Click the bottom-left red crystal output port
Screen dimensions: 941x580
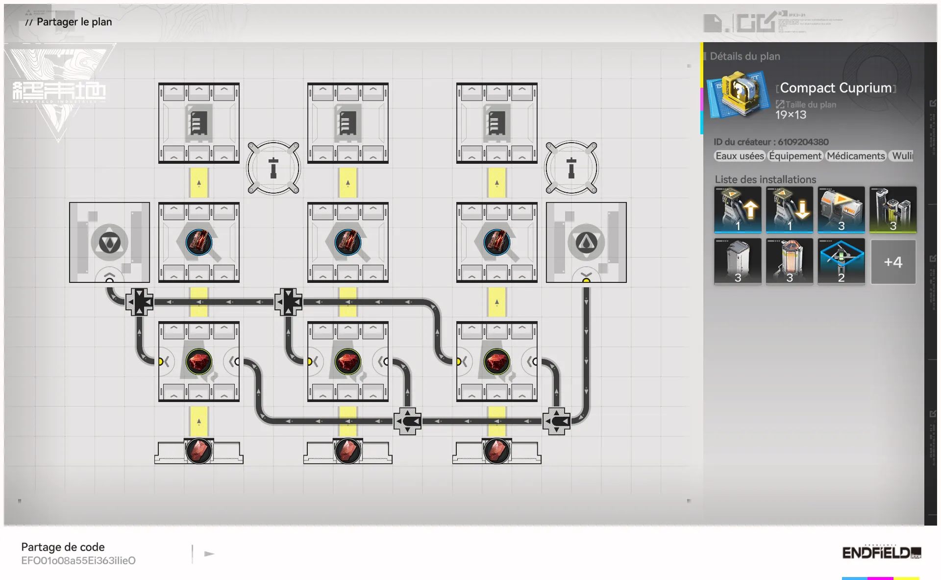[x=199, y=451]
